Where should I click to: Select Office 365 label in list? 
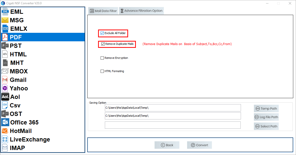24,122
